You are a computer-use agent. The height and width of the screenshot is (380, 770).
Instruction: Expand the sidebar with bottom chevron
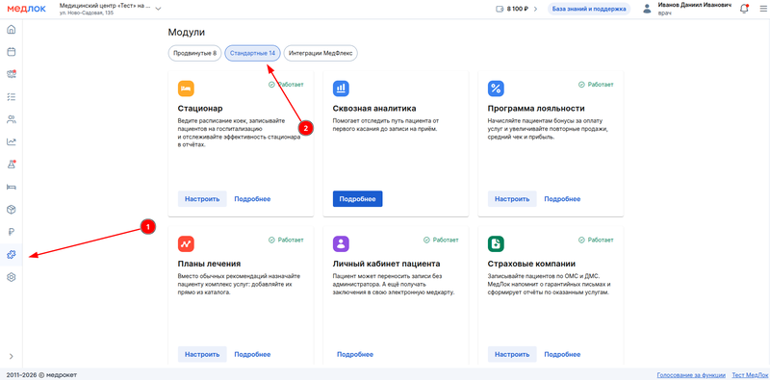pos(12,357)
